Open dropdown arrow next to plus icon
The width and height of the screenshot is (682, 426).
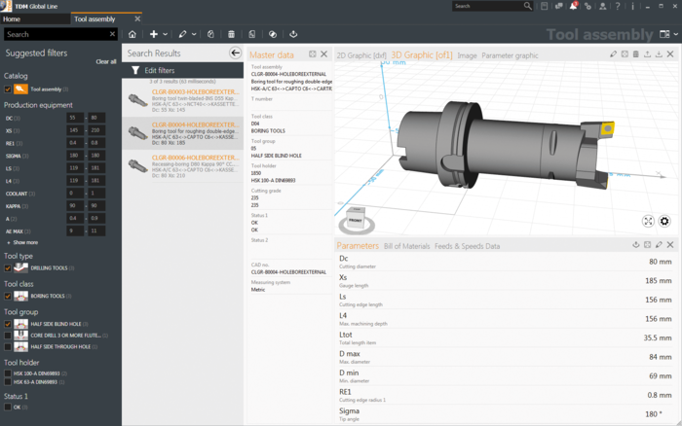pos(166,34)
